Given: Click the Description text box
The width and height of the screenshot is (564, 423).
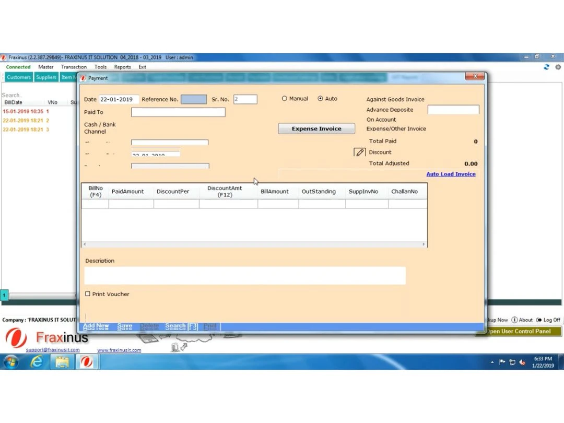Looking at the screenshot, I should [244, 275].
